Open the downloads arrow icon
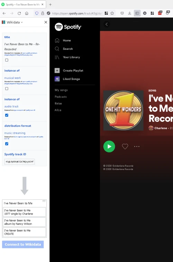 pyautogui.click(x=130, y=13)
